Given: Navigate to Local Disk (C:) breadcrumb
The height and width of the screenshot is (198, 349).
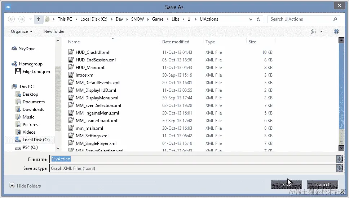Looking at the screenshot, I should [94, 19].
